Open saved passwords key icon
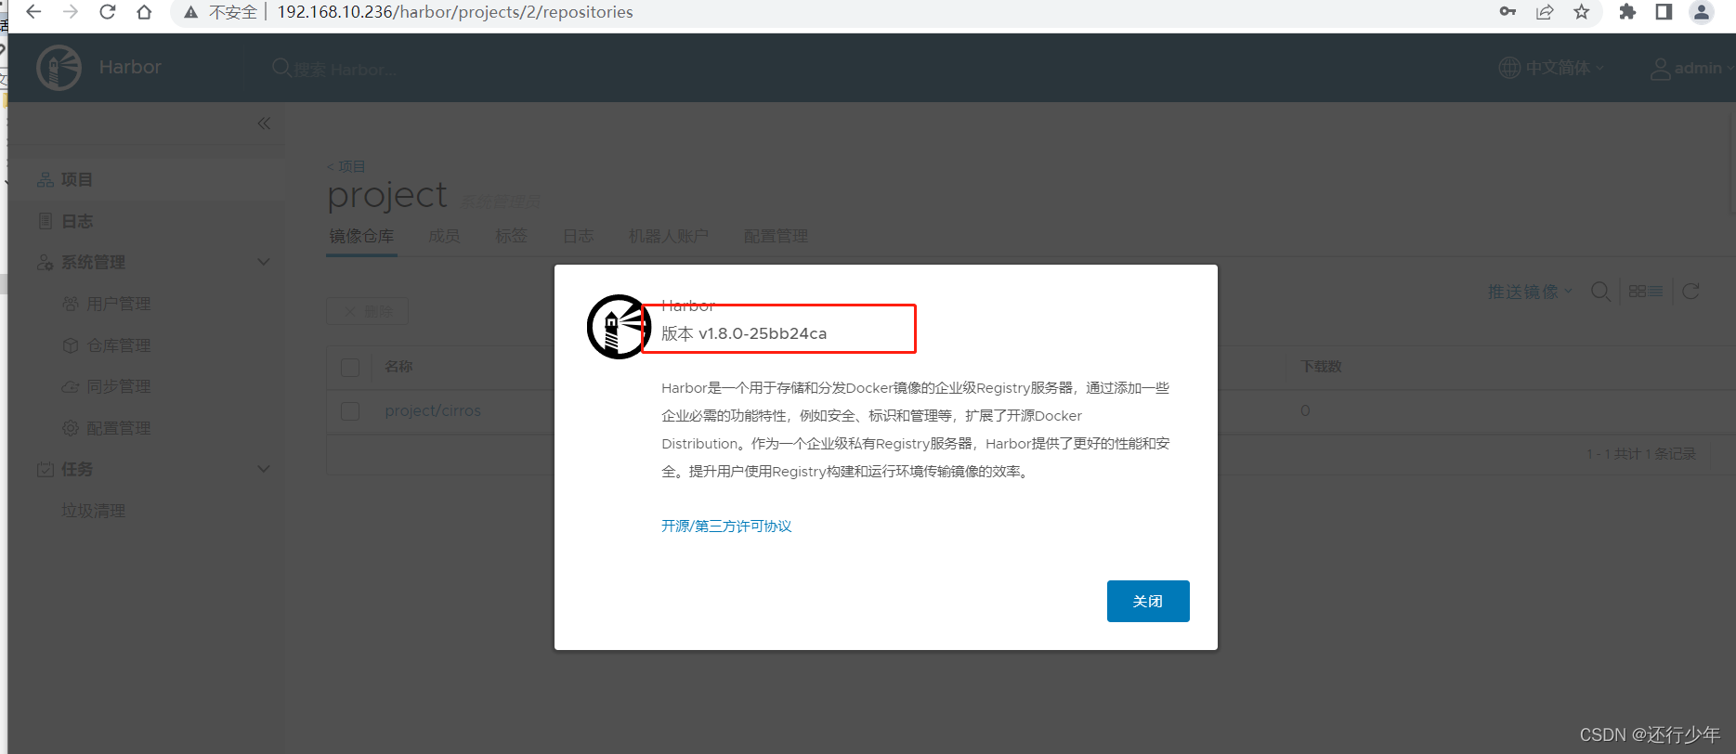Viewport: 1736px width, 754px height. 1508,12
